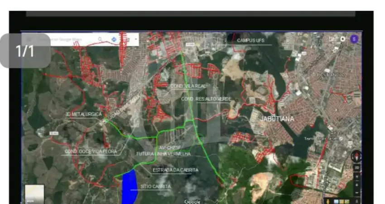
Task: Select the blue highlighted Sitio Cabrita area
Action: (x=130, y=187)
